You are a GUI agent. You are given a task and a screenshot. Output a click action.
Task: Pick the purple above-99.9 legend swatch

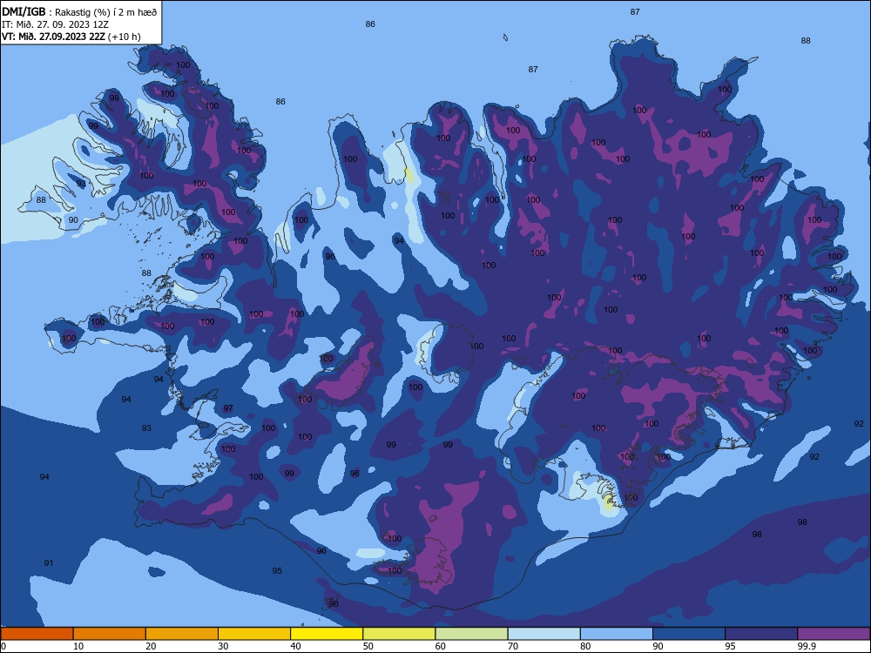point(834,634)
